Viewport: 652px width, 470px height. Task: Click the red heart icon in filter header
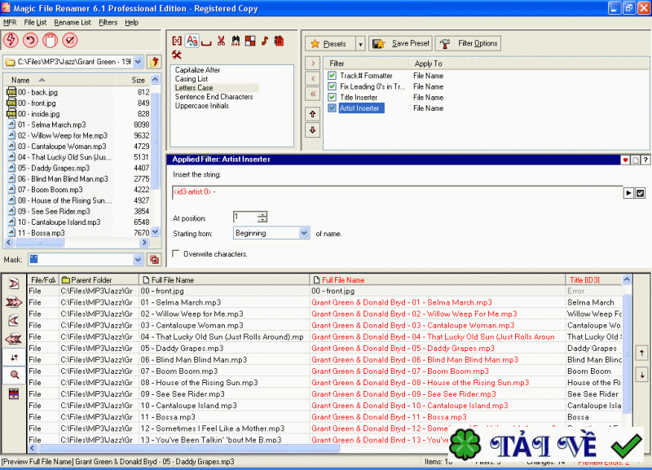(x=625, y=160)
